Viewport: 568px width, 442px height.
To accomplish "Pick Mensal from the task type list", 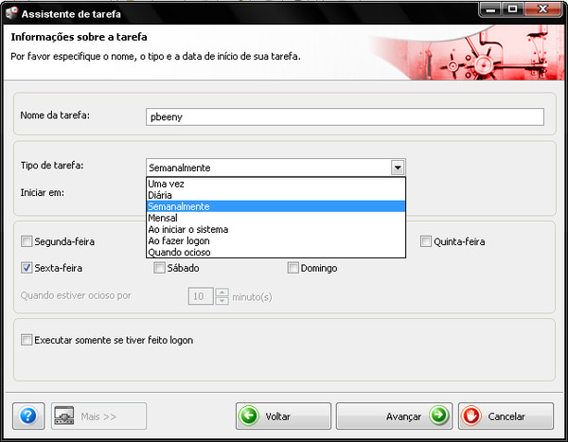I will coord(275,218).
